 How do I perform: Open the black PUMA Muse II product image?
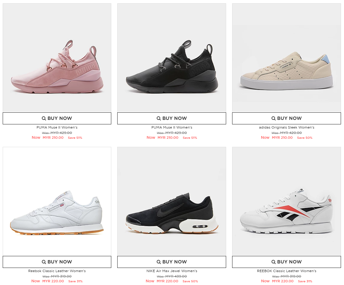172,58
